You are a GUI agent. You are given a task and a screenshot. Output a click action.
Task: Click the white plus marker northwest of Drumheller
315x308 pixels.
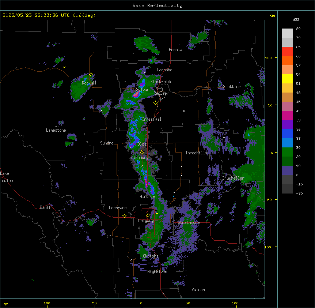click(x=224, y=137)
